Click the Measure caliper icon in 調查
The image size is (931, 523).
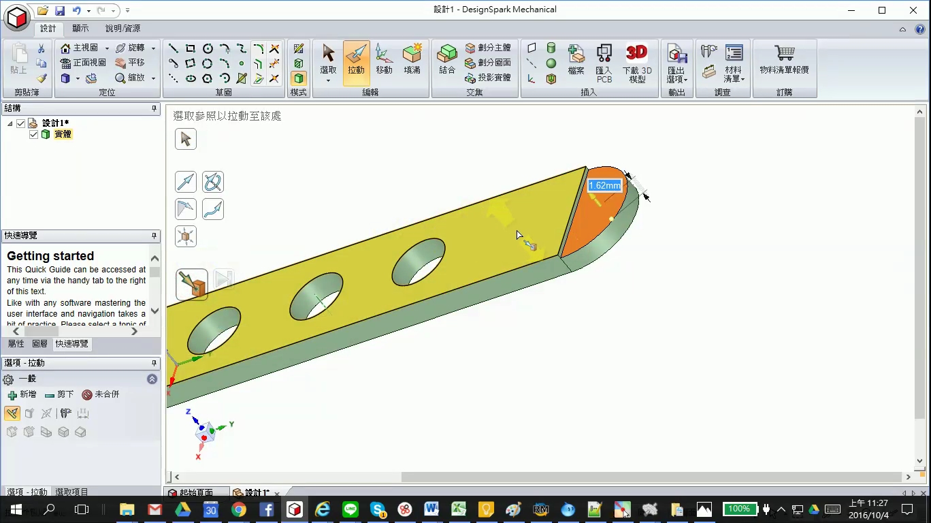point(709,51)
